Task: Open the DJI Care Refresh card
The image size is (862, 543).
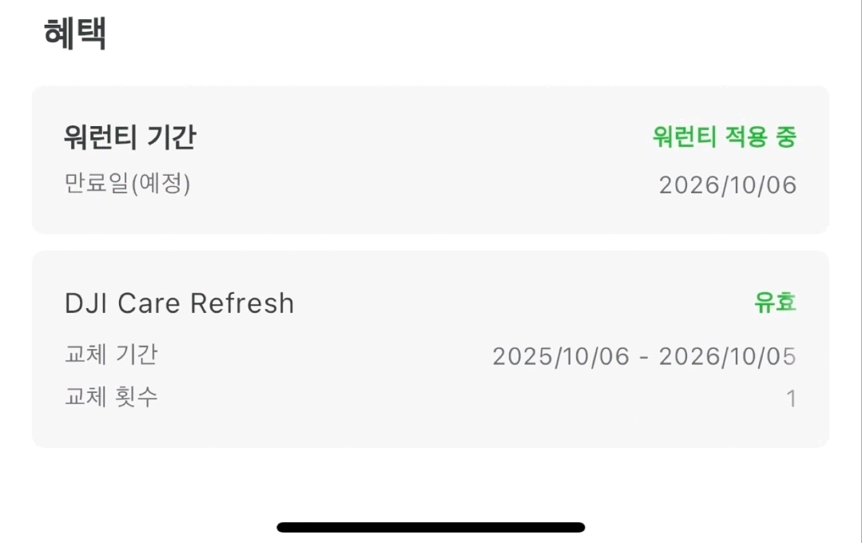Action: point(431,349)
